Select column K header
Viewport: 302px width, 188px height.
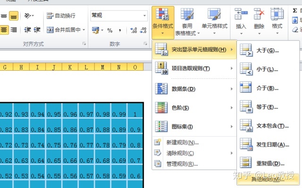tap(70, 67)
